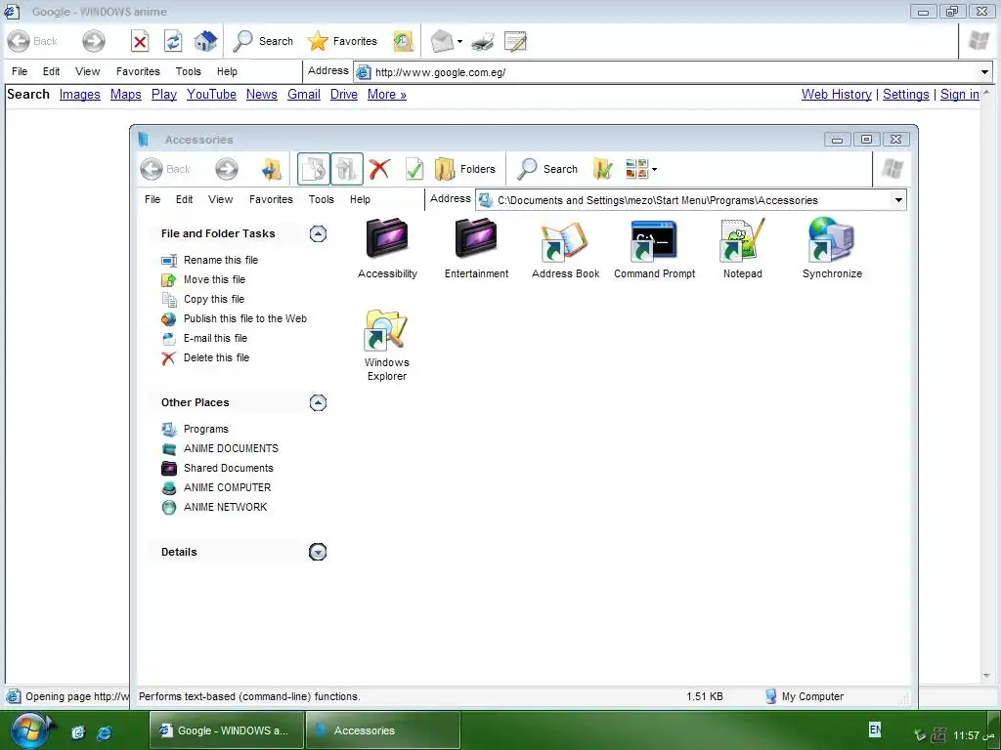
Task: Open the browser address bar dropdown
Action: (984, 72)
